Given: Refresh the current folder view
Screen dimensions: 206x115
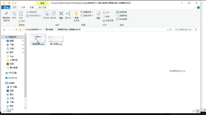Looking at the screenshot, I should (x=170, y=30).
